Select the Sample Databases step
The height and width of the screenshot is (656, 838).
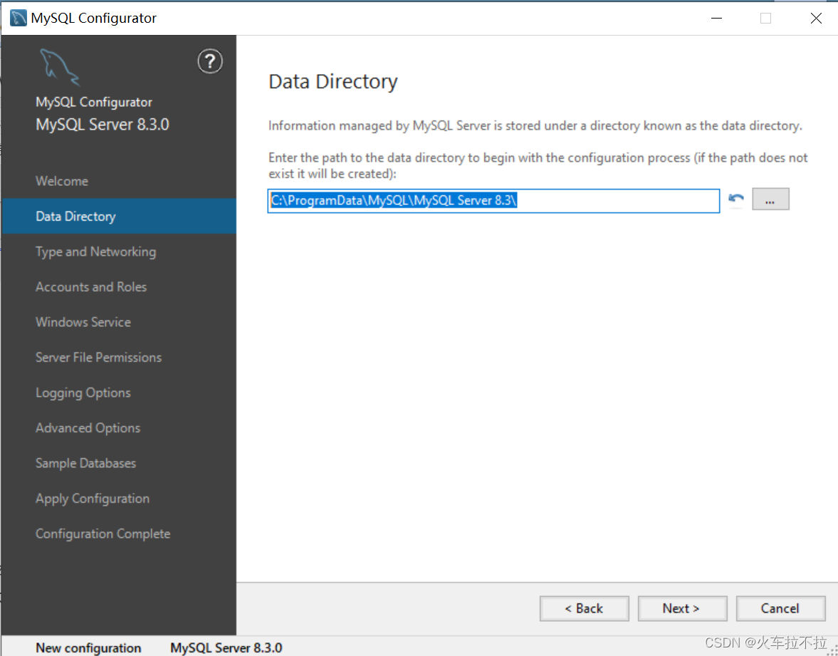pos(119,463)
